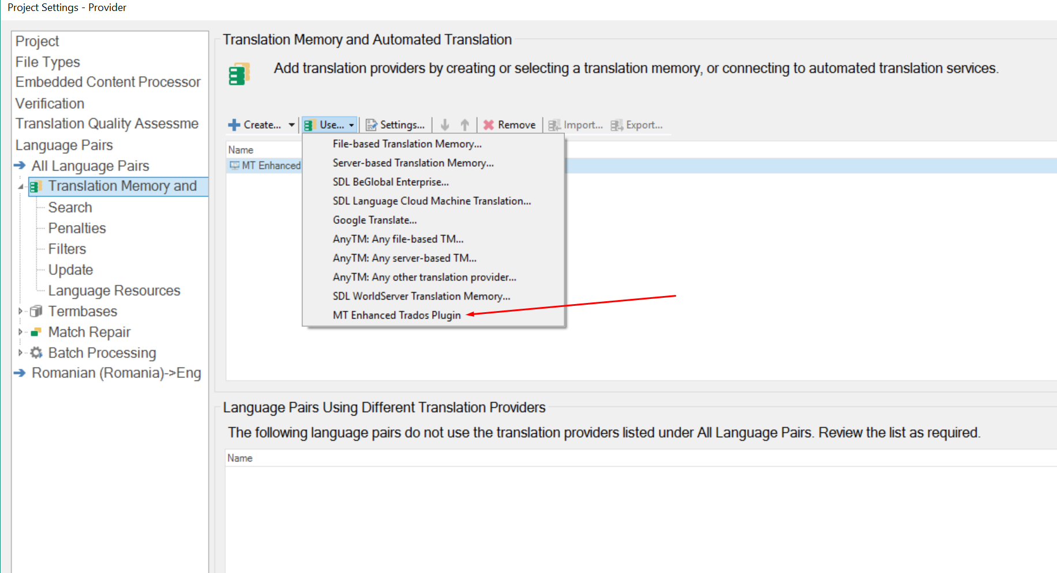Screen dimensions: 1057x573
Task: Open Language Resources settings
Action: pos(114,290)
